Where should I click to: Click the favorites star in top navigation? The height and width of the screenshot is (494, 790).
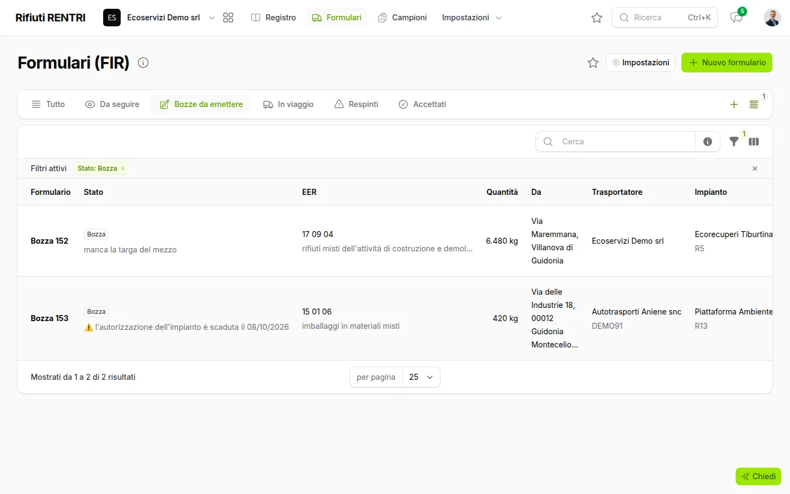597,18
